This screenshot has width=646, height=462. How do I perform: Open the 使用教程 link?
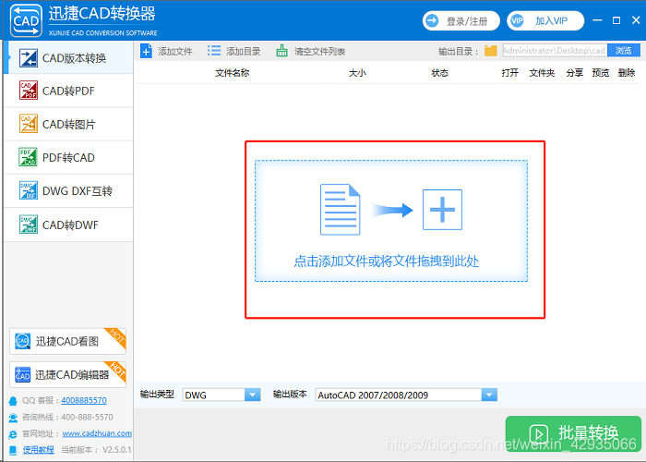point(39,450)
